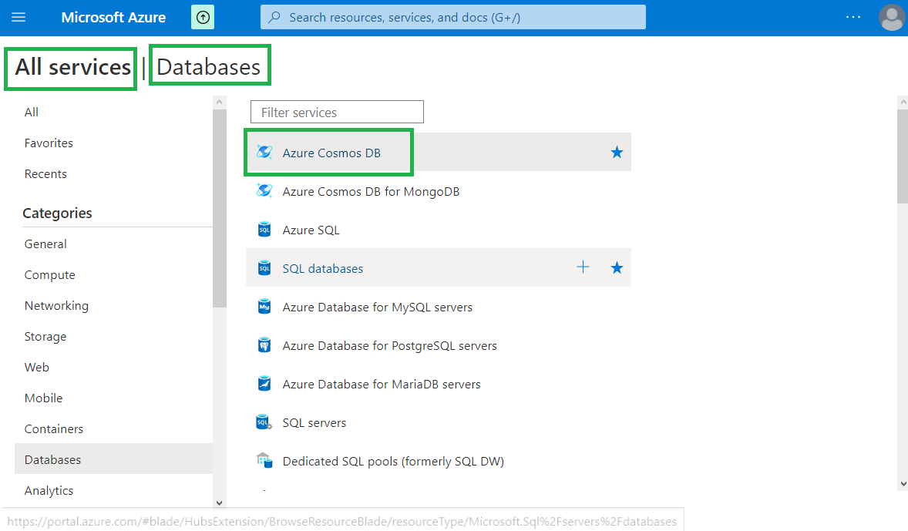908x531 pixels.
Task: Click the category sidebar scroll down arrow
Action: click(219, 502)
